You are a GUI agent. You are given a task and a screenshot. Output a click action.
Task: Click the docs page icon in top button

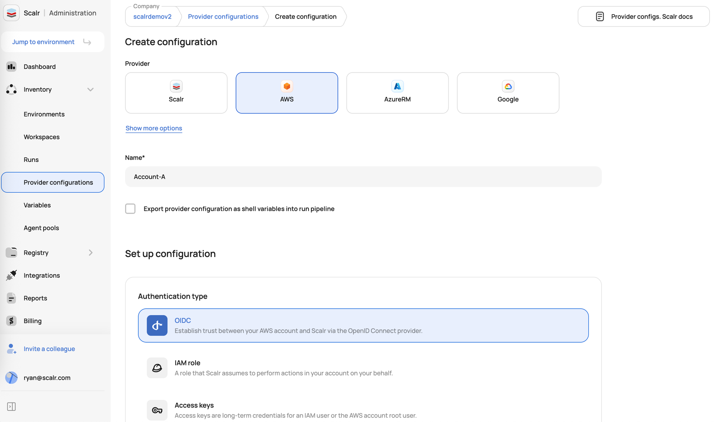tap(600, 16)
